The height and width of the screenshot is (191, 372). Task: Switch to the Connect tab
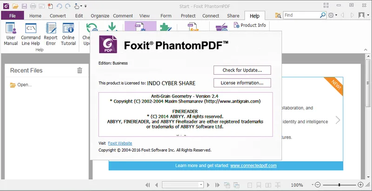[x=211, y=16]
